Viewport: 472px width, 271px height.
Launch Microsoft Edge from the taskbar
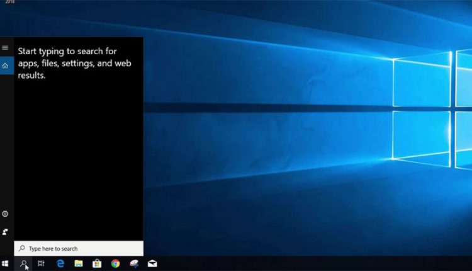coord(60,263)
